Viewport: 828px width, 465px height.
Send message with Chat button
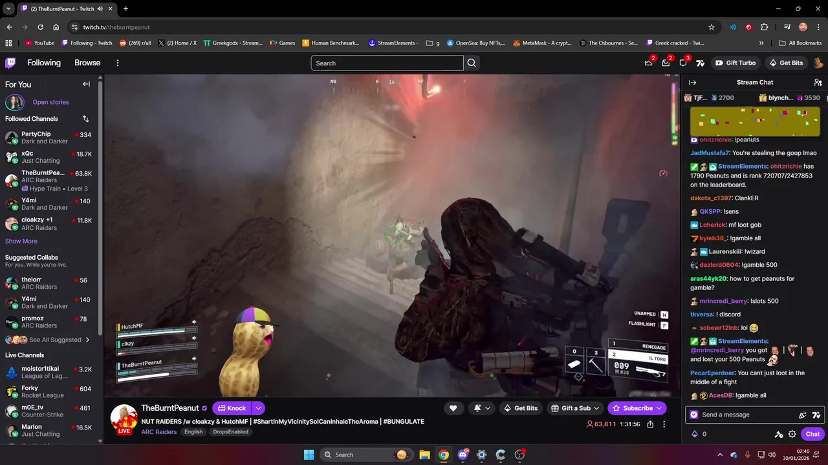pyautogui.click(x=812, y=434)
